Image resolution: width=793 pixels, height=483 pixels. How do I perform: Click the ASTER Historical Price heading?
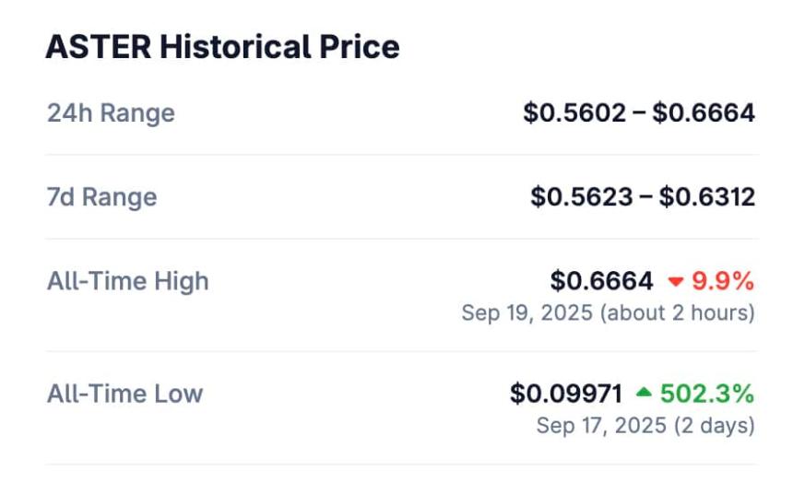(x=222, y=47)
